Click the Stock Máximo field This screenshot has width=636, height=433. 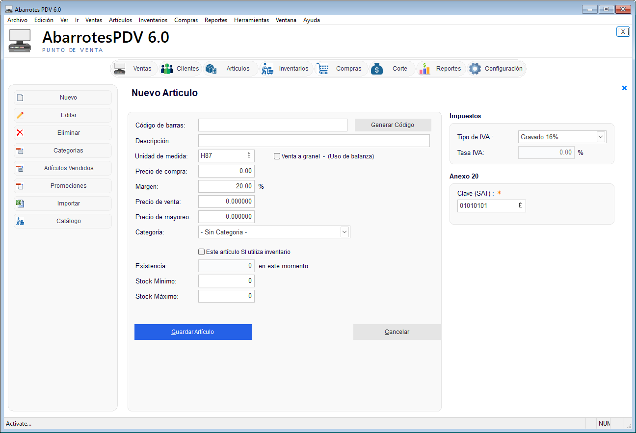point(226,296)
